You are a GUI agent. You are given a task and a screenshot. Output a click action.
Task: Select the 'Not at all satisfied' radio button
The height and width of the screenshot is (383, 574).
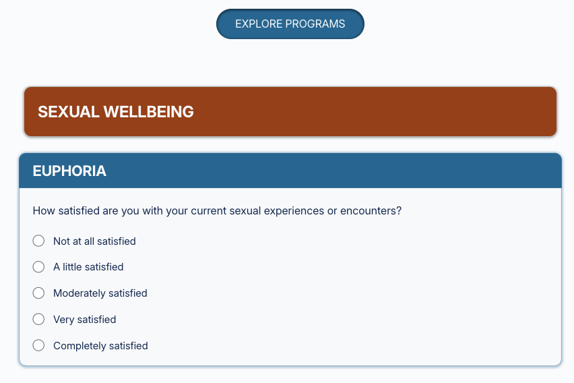coord(39,241)
